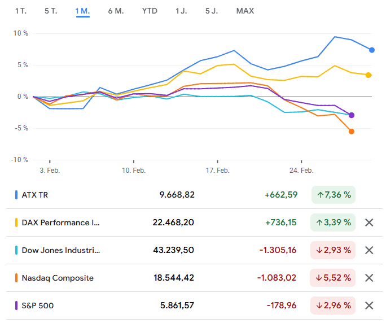Click the S&P 500 change -178,96
Screen dimensions: 386x323
(x=282, y=305)
